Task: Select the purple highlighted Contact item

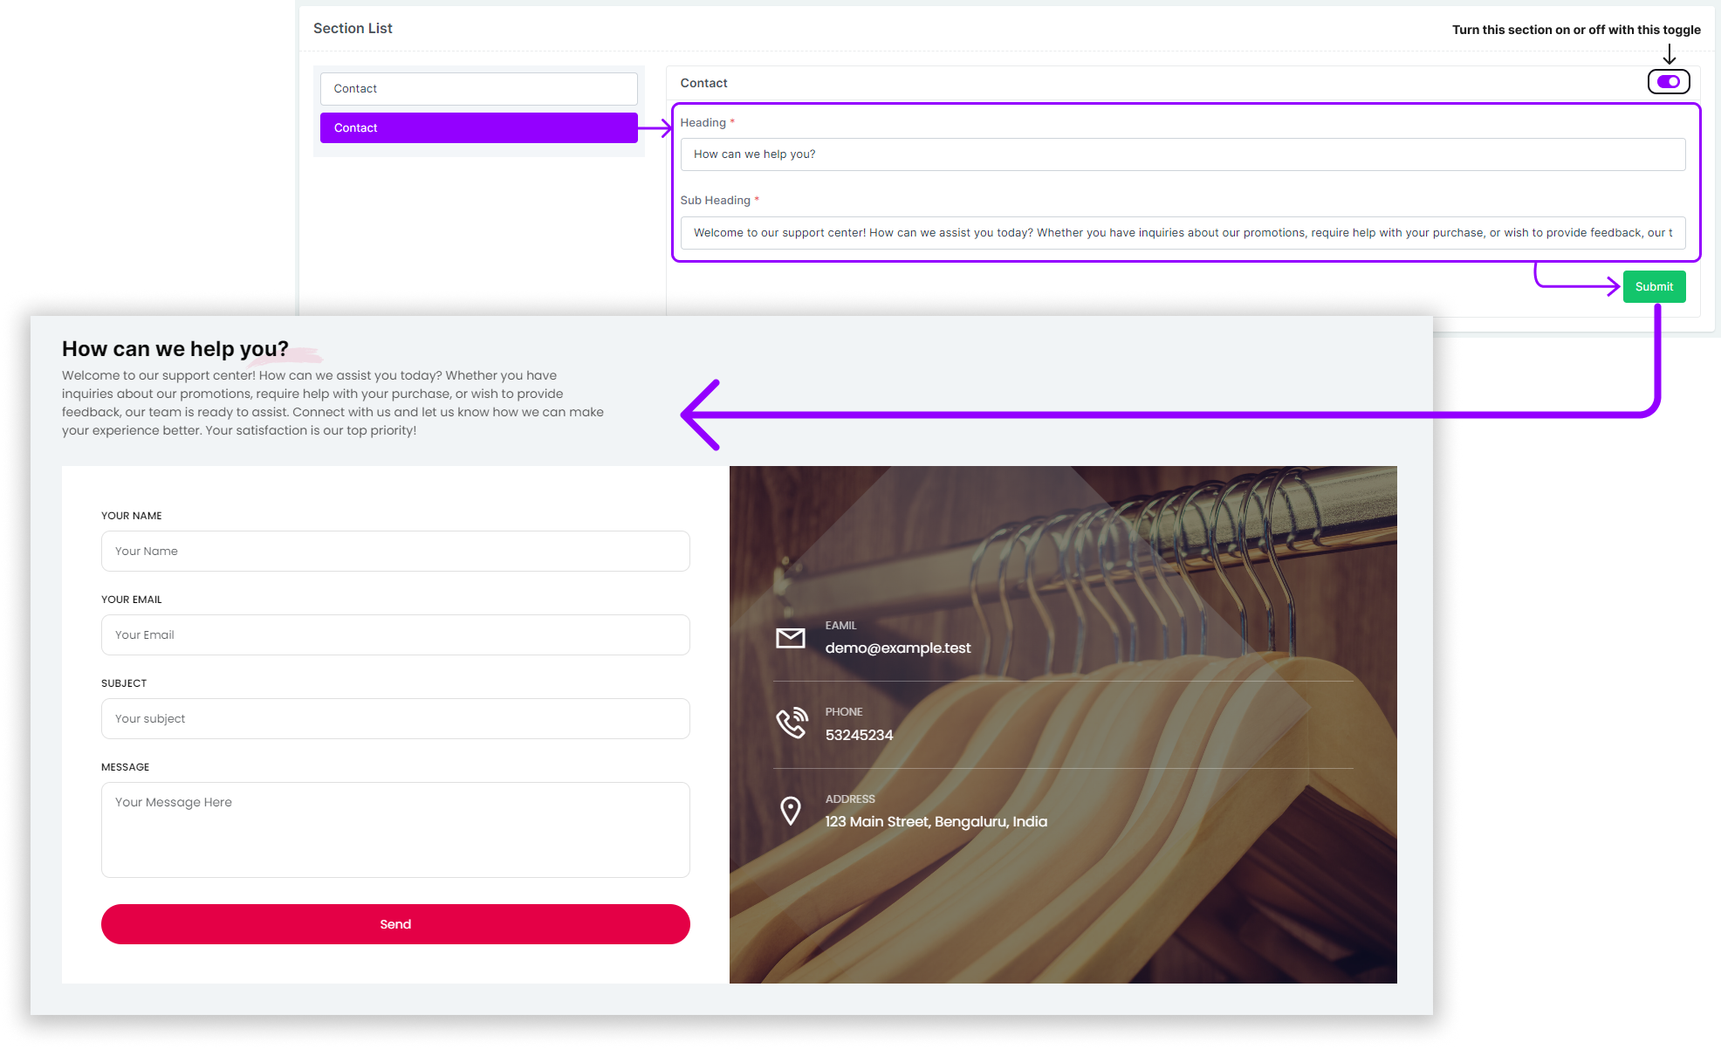Action: [478, 128]
